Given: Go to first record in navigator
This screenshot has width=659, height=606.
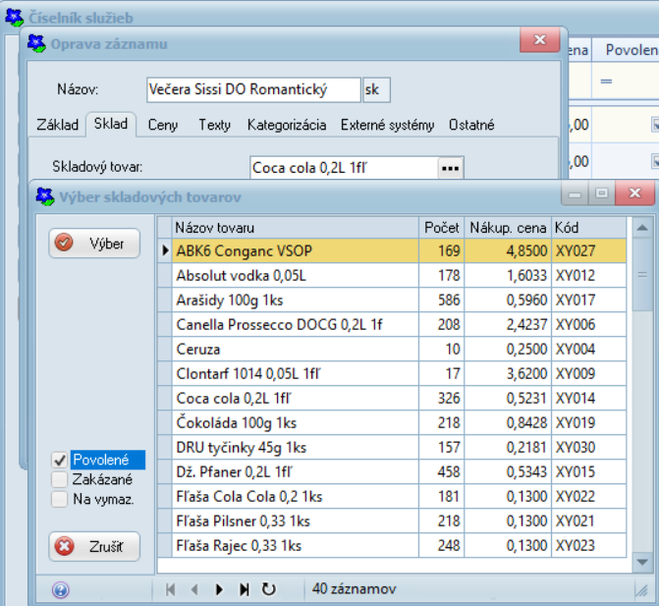Looking at the screenshot, I should click(170, 589).
